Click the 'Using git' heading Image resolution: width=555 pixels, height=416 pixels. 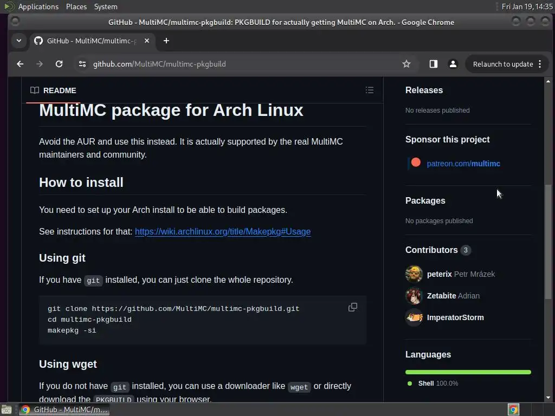(62, 258)
